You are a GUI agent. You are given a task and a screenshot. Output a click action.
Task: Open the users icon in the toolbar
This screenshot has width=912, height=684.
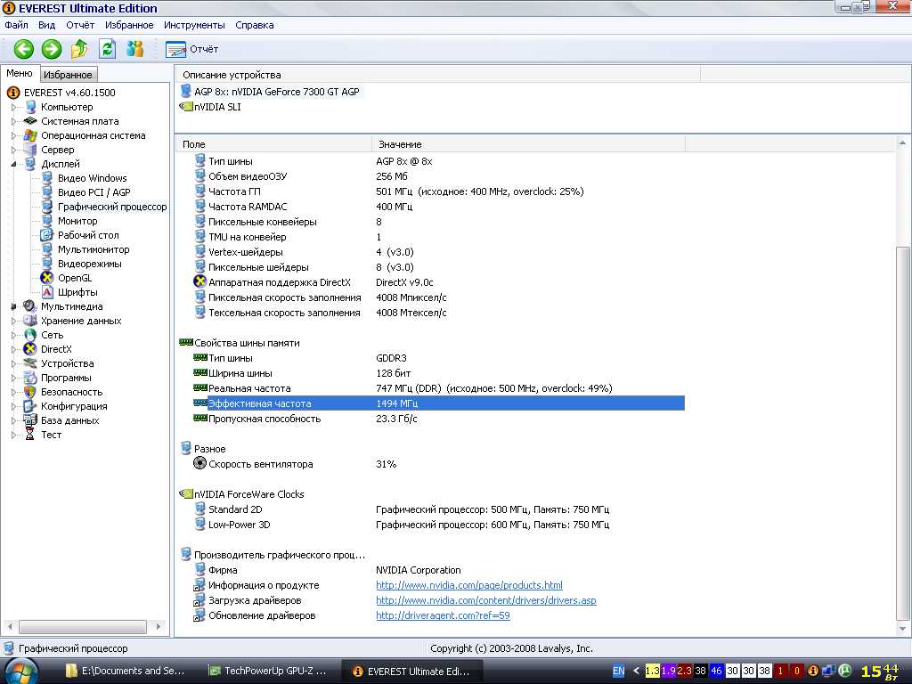(135, 49)
